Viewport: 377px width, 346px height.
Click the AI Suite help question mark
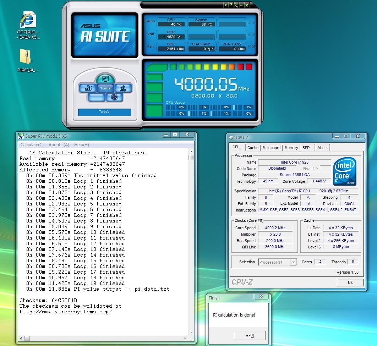point(231,5)
